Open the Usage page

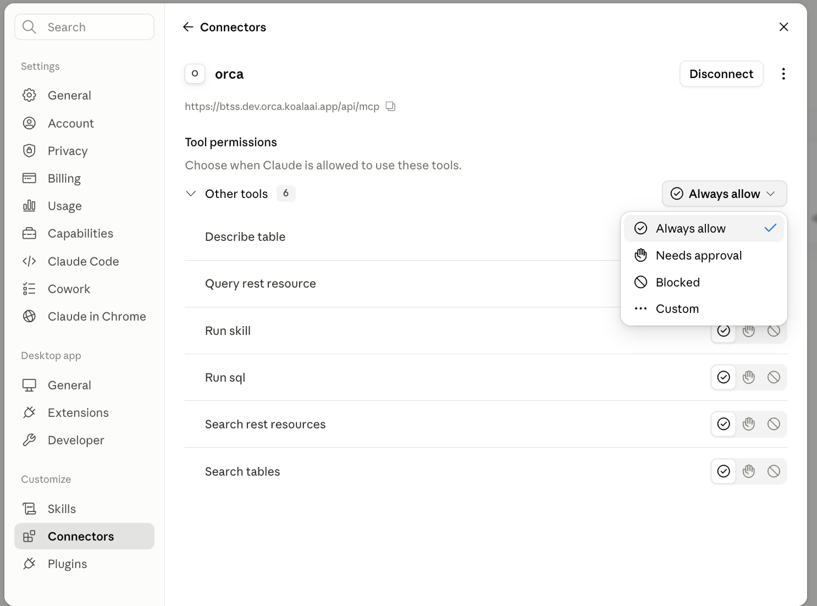pyautogui.click(x=84, y=206)
